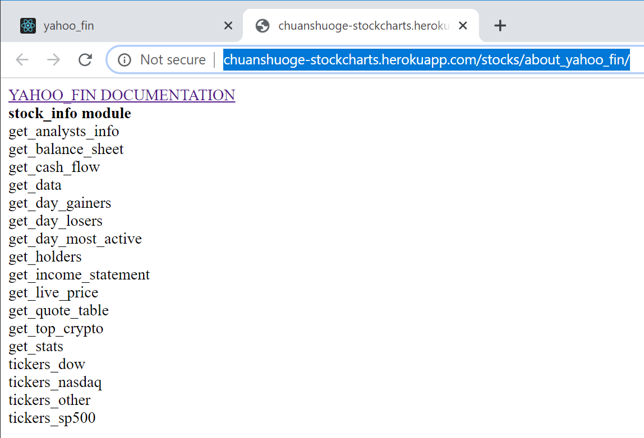Viewport: 644px width, 438px height.
Task: Open the YAHOO_FIN DOCUMENTATION link
Action: coord(122,95)
